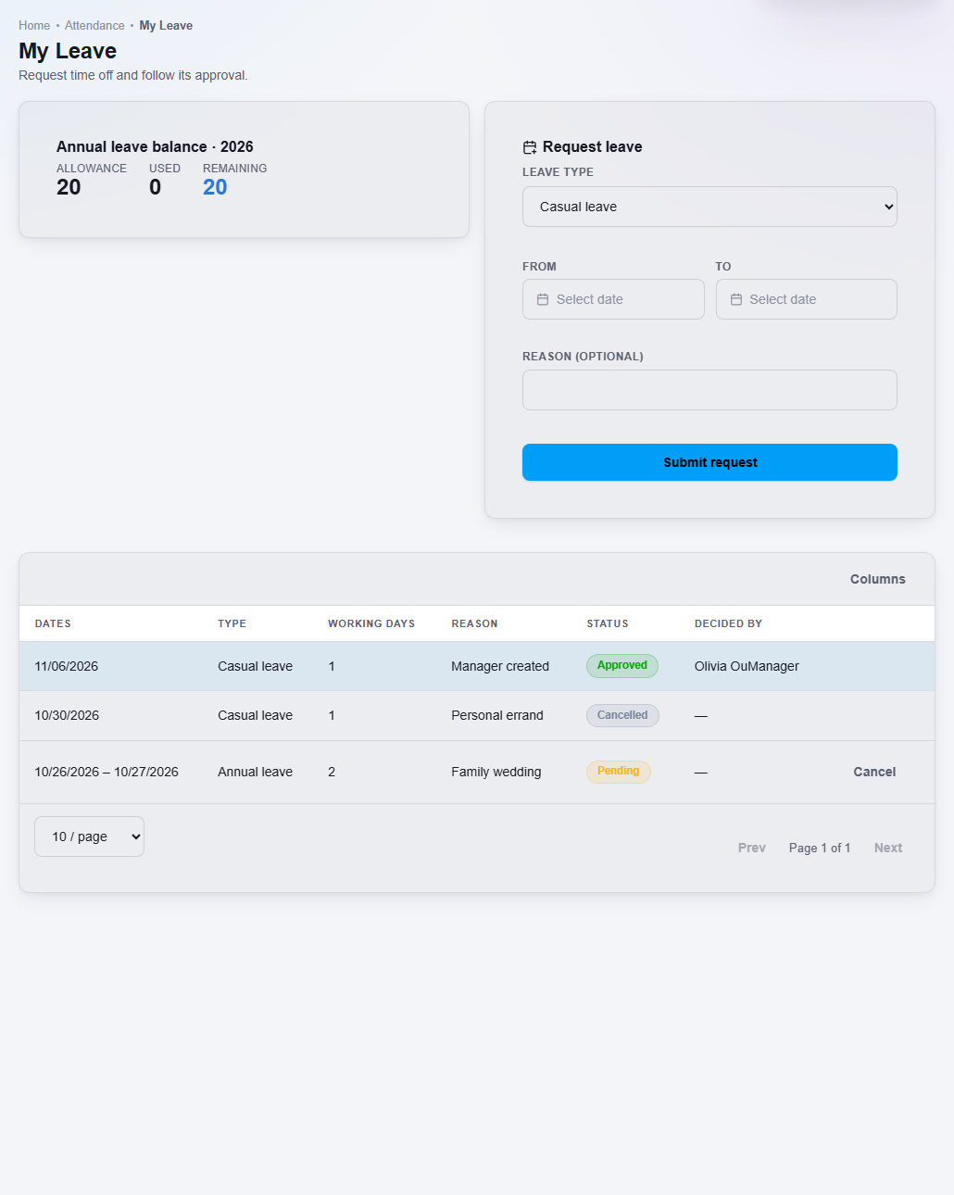Focus the Reason (optional) text field
The height and width of the screenshot is (1195, 954).
[709, 390]
